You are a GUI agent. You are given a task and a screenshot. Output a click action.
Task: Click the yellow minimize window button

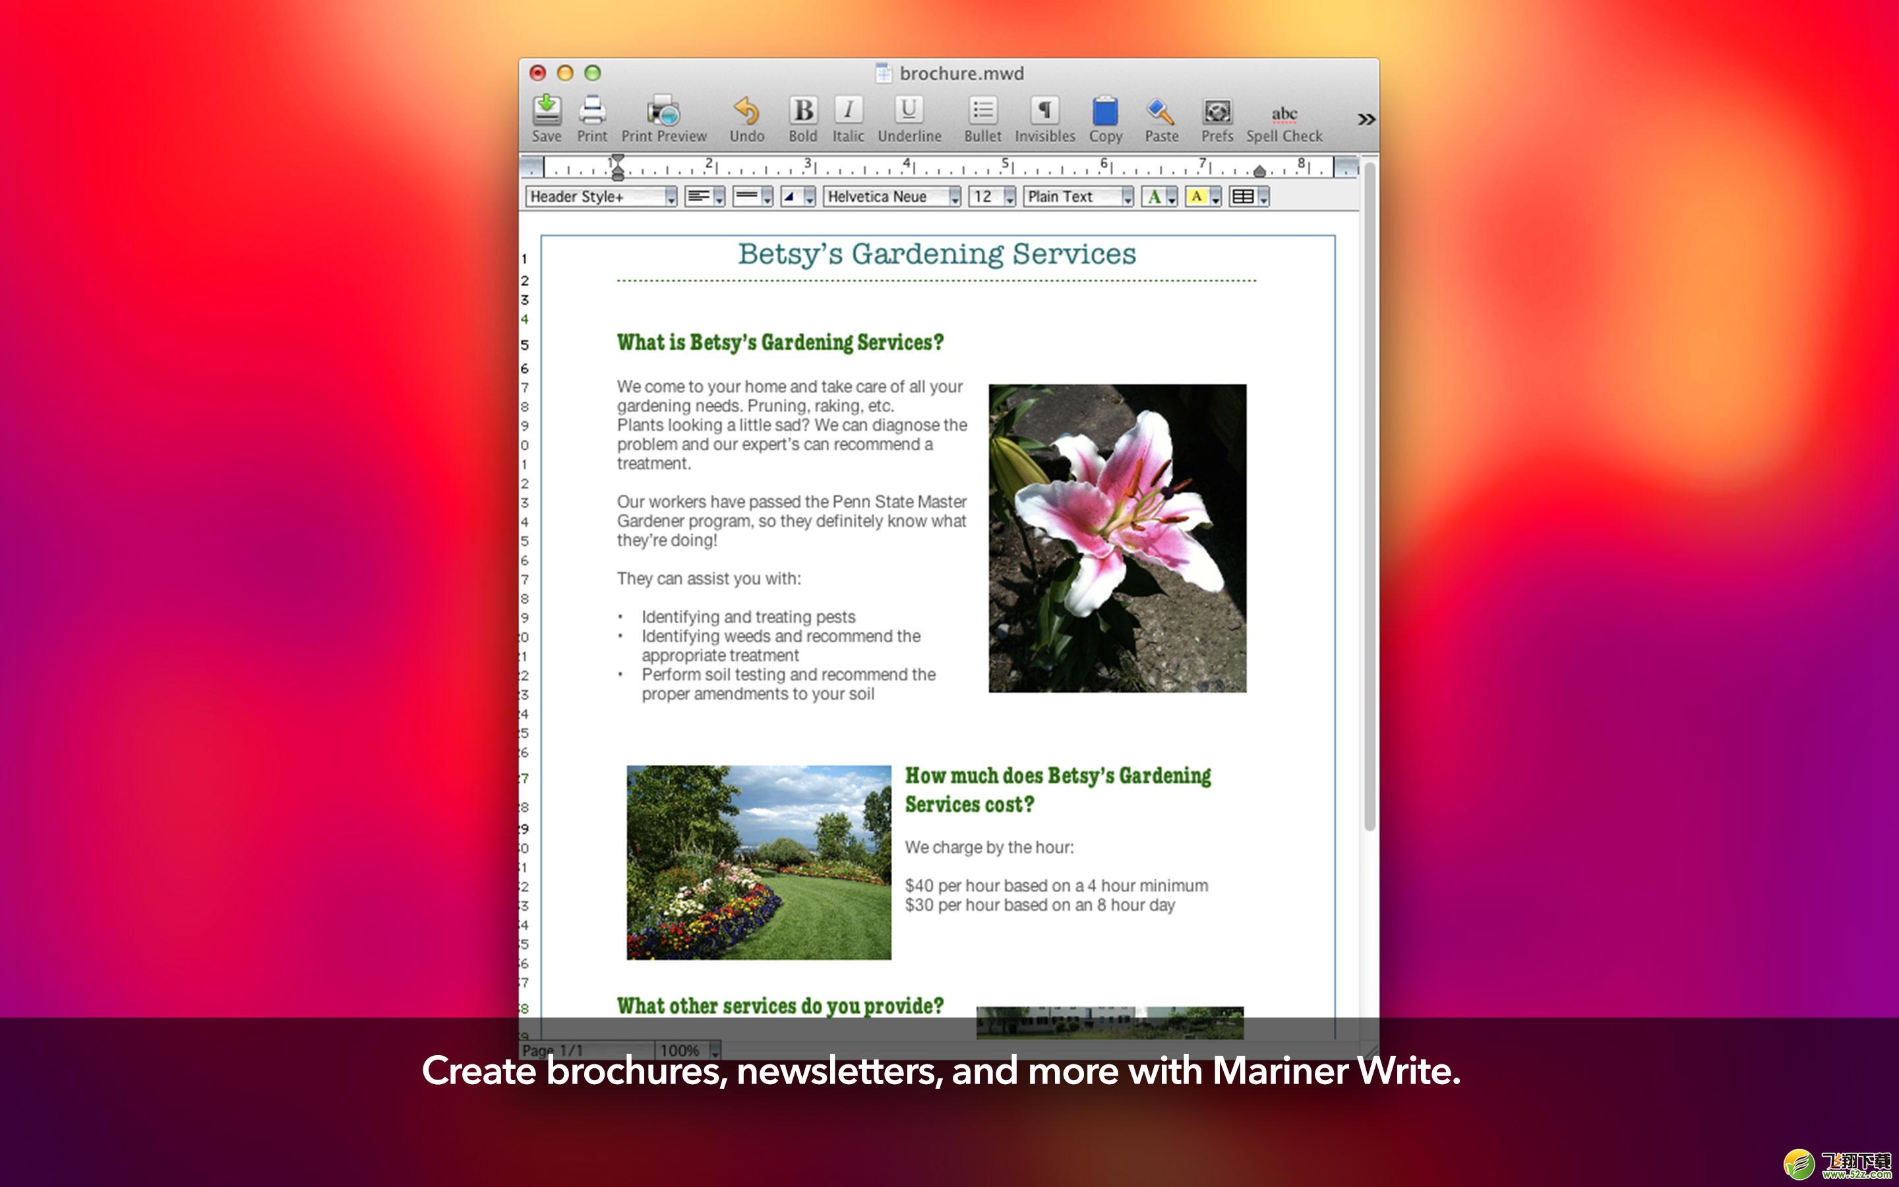[565, 73]
